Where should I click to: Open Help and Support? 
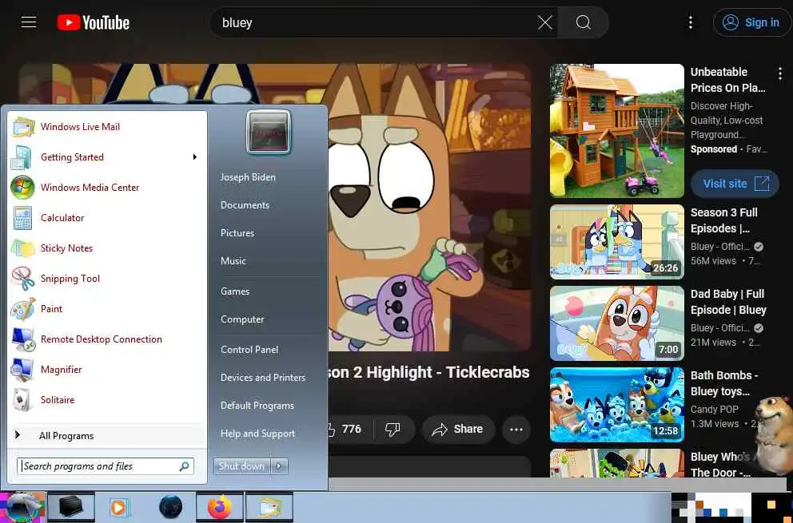(258, 434)
